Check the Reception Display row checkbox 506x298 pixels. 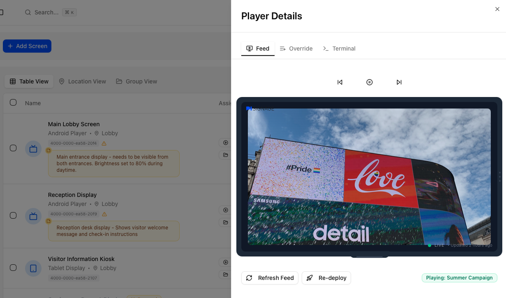pyautogui.click(x=13, y=215)
